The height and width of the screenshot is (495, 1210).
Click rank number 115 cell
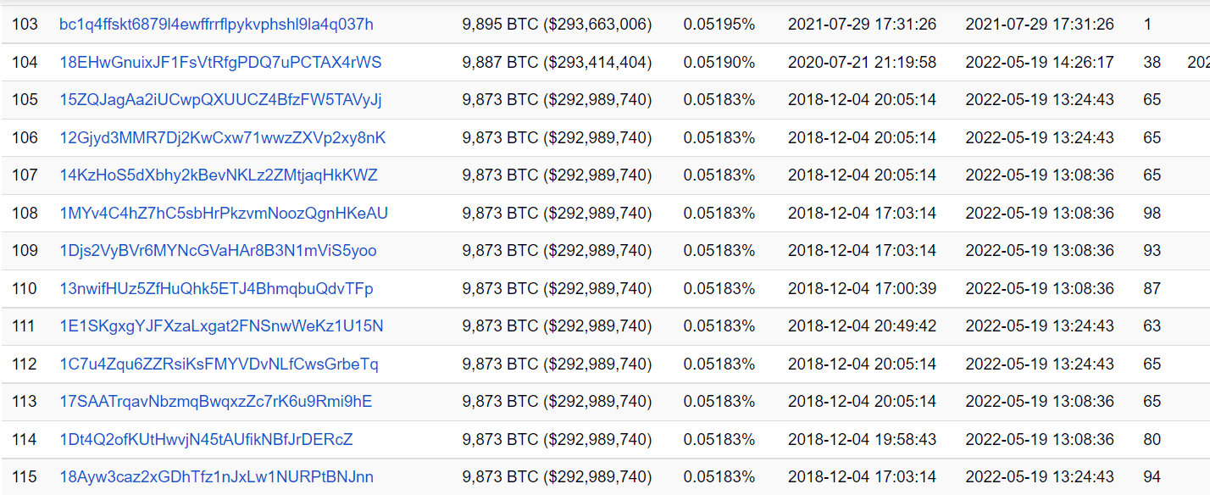point(25,477)
